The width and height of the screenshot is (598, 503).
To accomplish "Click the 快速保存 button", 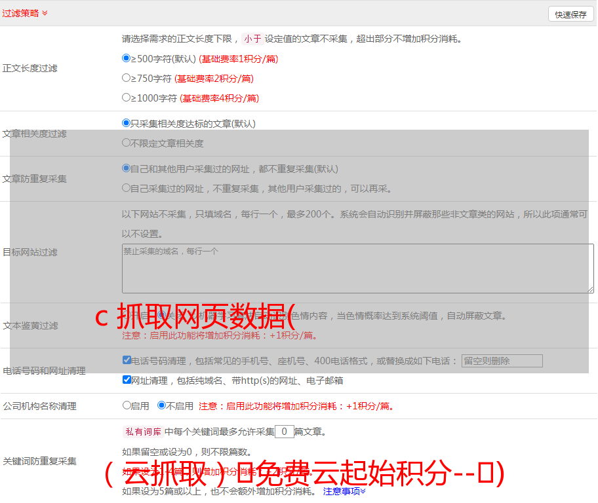I will click(570, 14).
